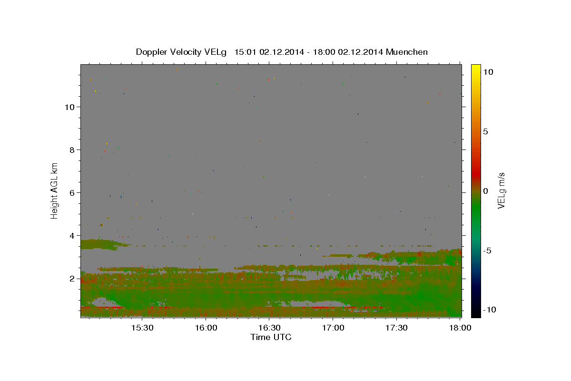The width and height of the screenshot is (571, 381).
Task: Click the '17:30' time tick label
Action: [x=396, y=328]
